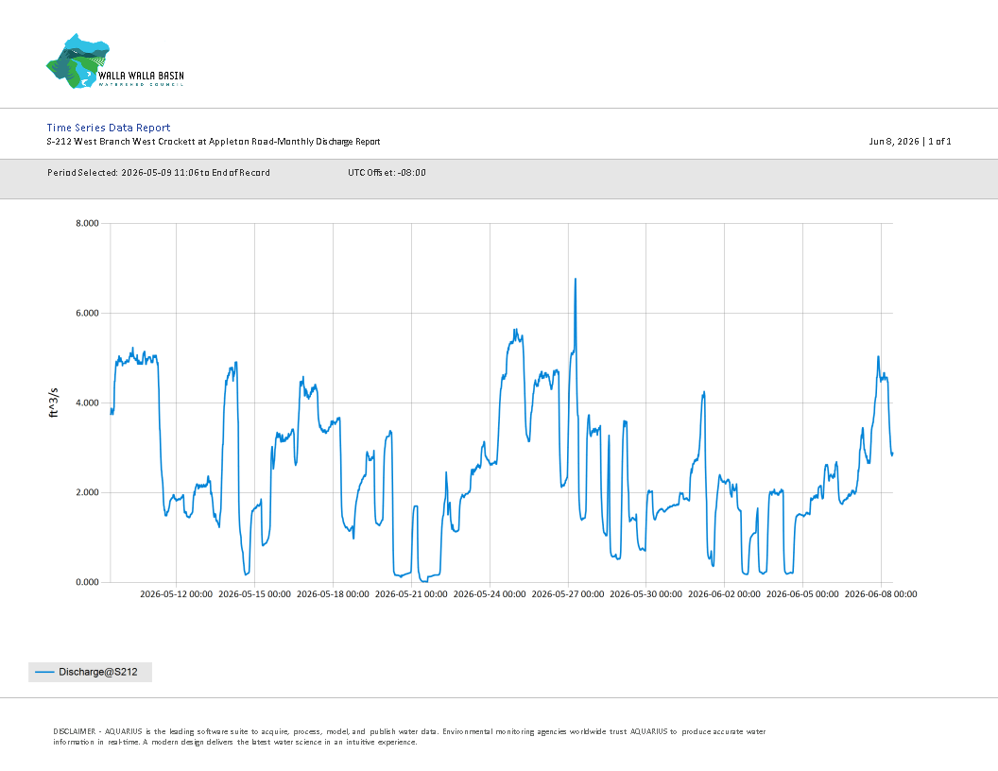The image size is (998, 771).
Task: Click the highest discharge peak near May 27
Action: coord(576,280)
